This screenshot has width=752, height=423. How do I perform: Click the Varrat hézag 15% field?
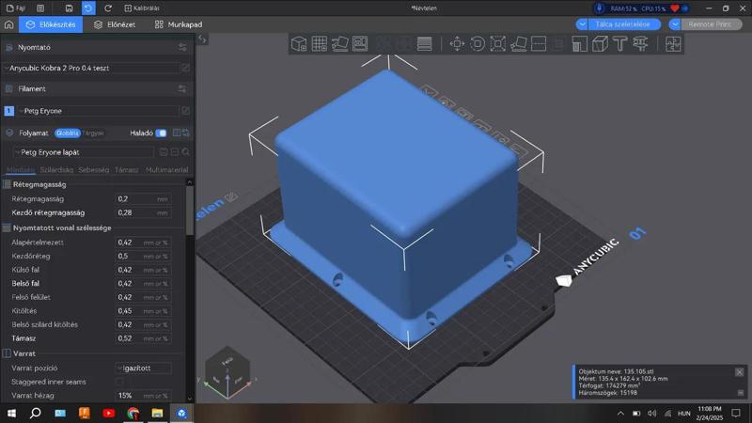(143, 396)
